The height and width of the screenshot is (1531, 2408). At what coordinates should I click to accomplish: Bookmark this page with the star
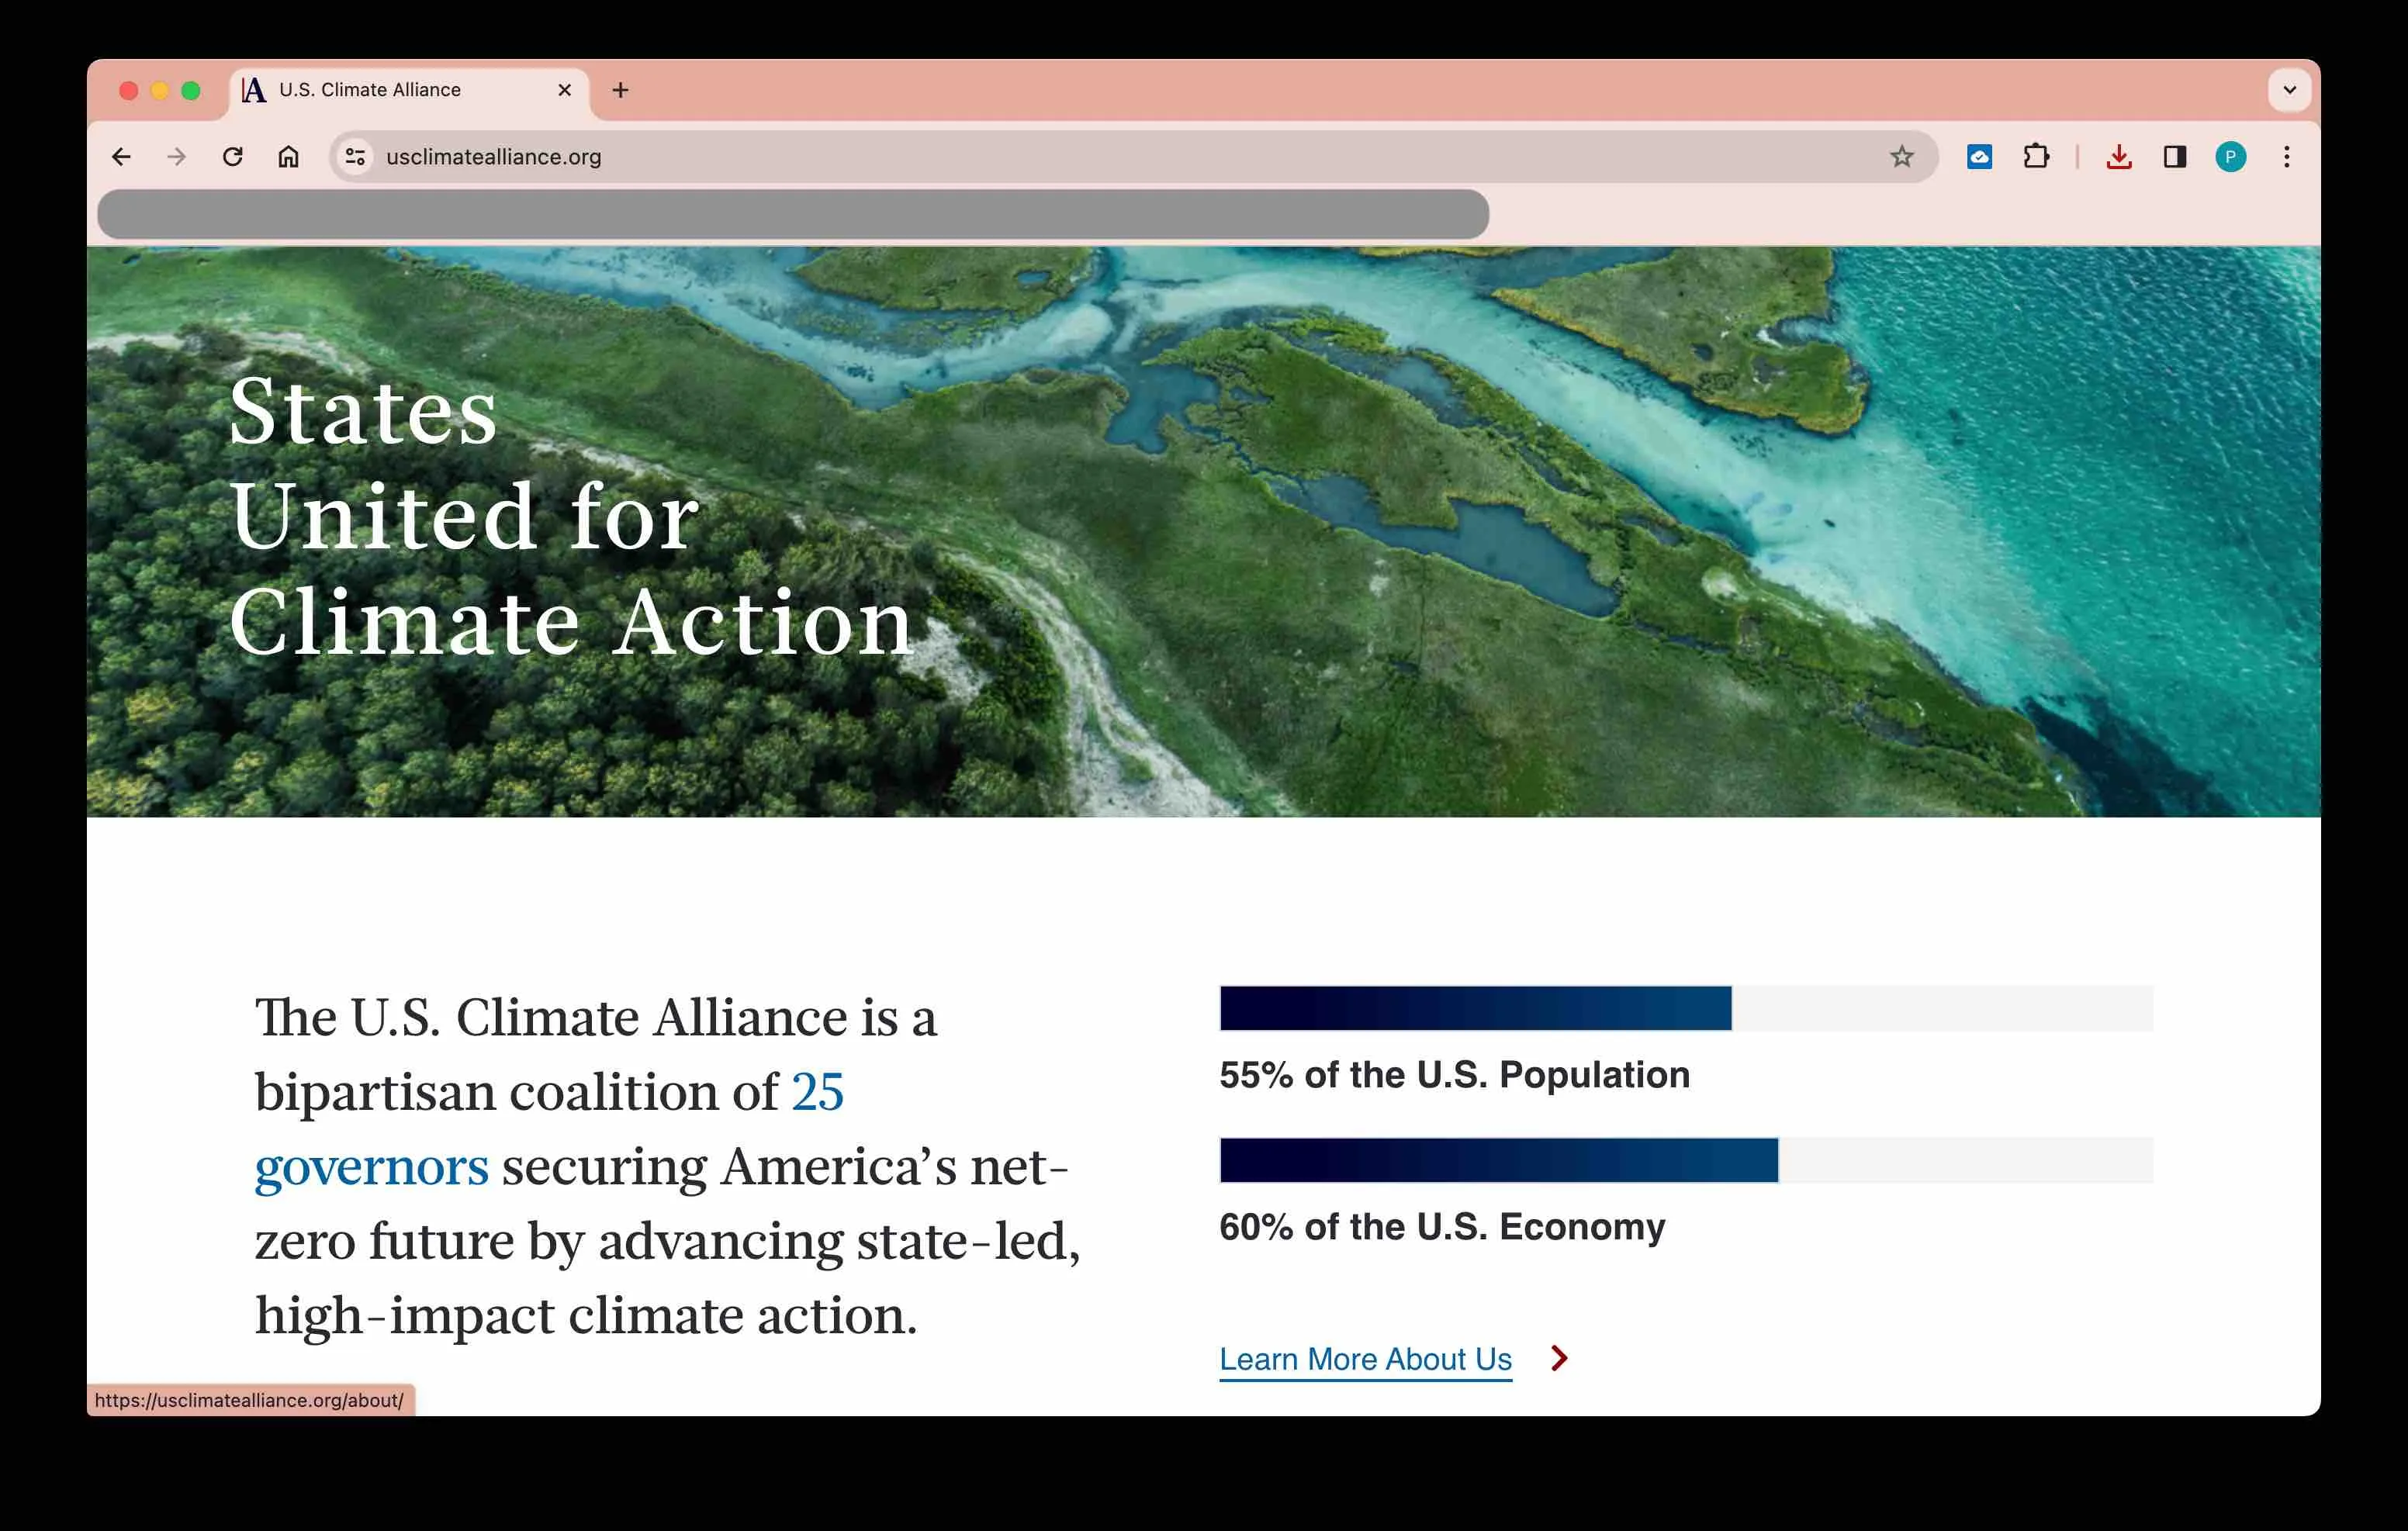pos(1901,157)
